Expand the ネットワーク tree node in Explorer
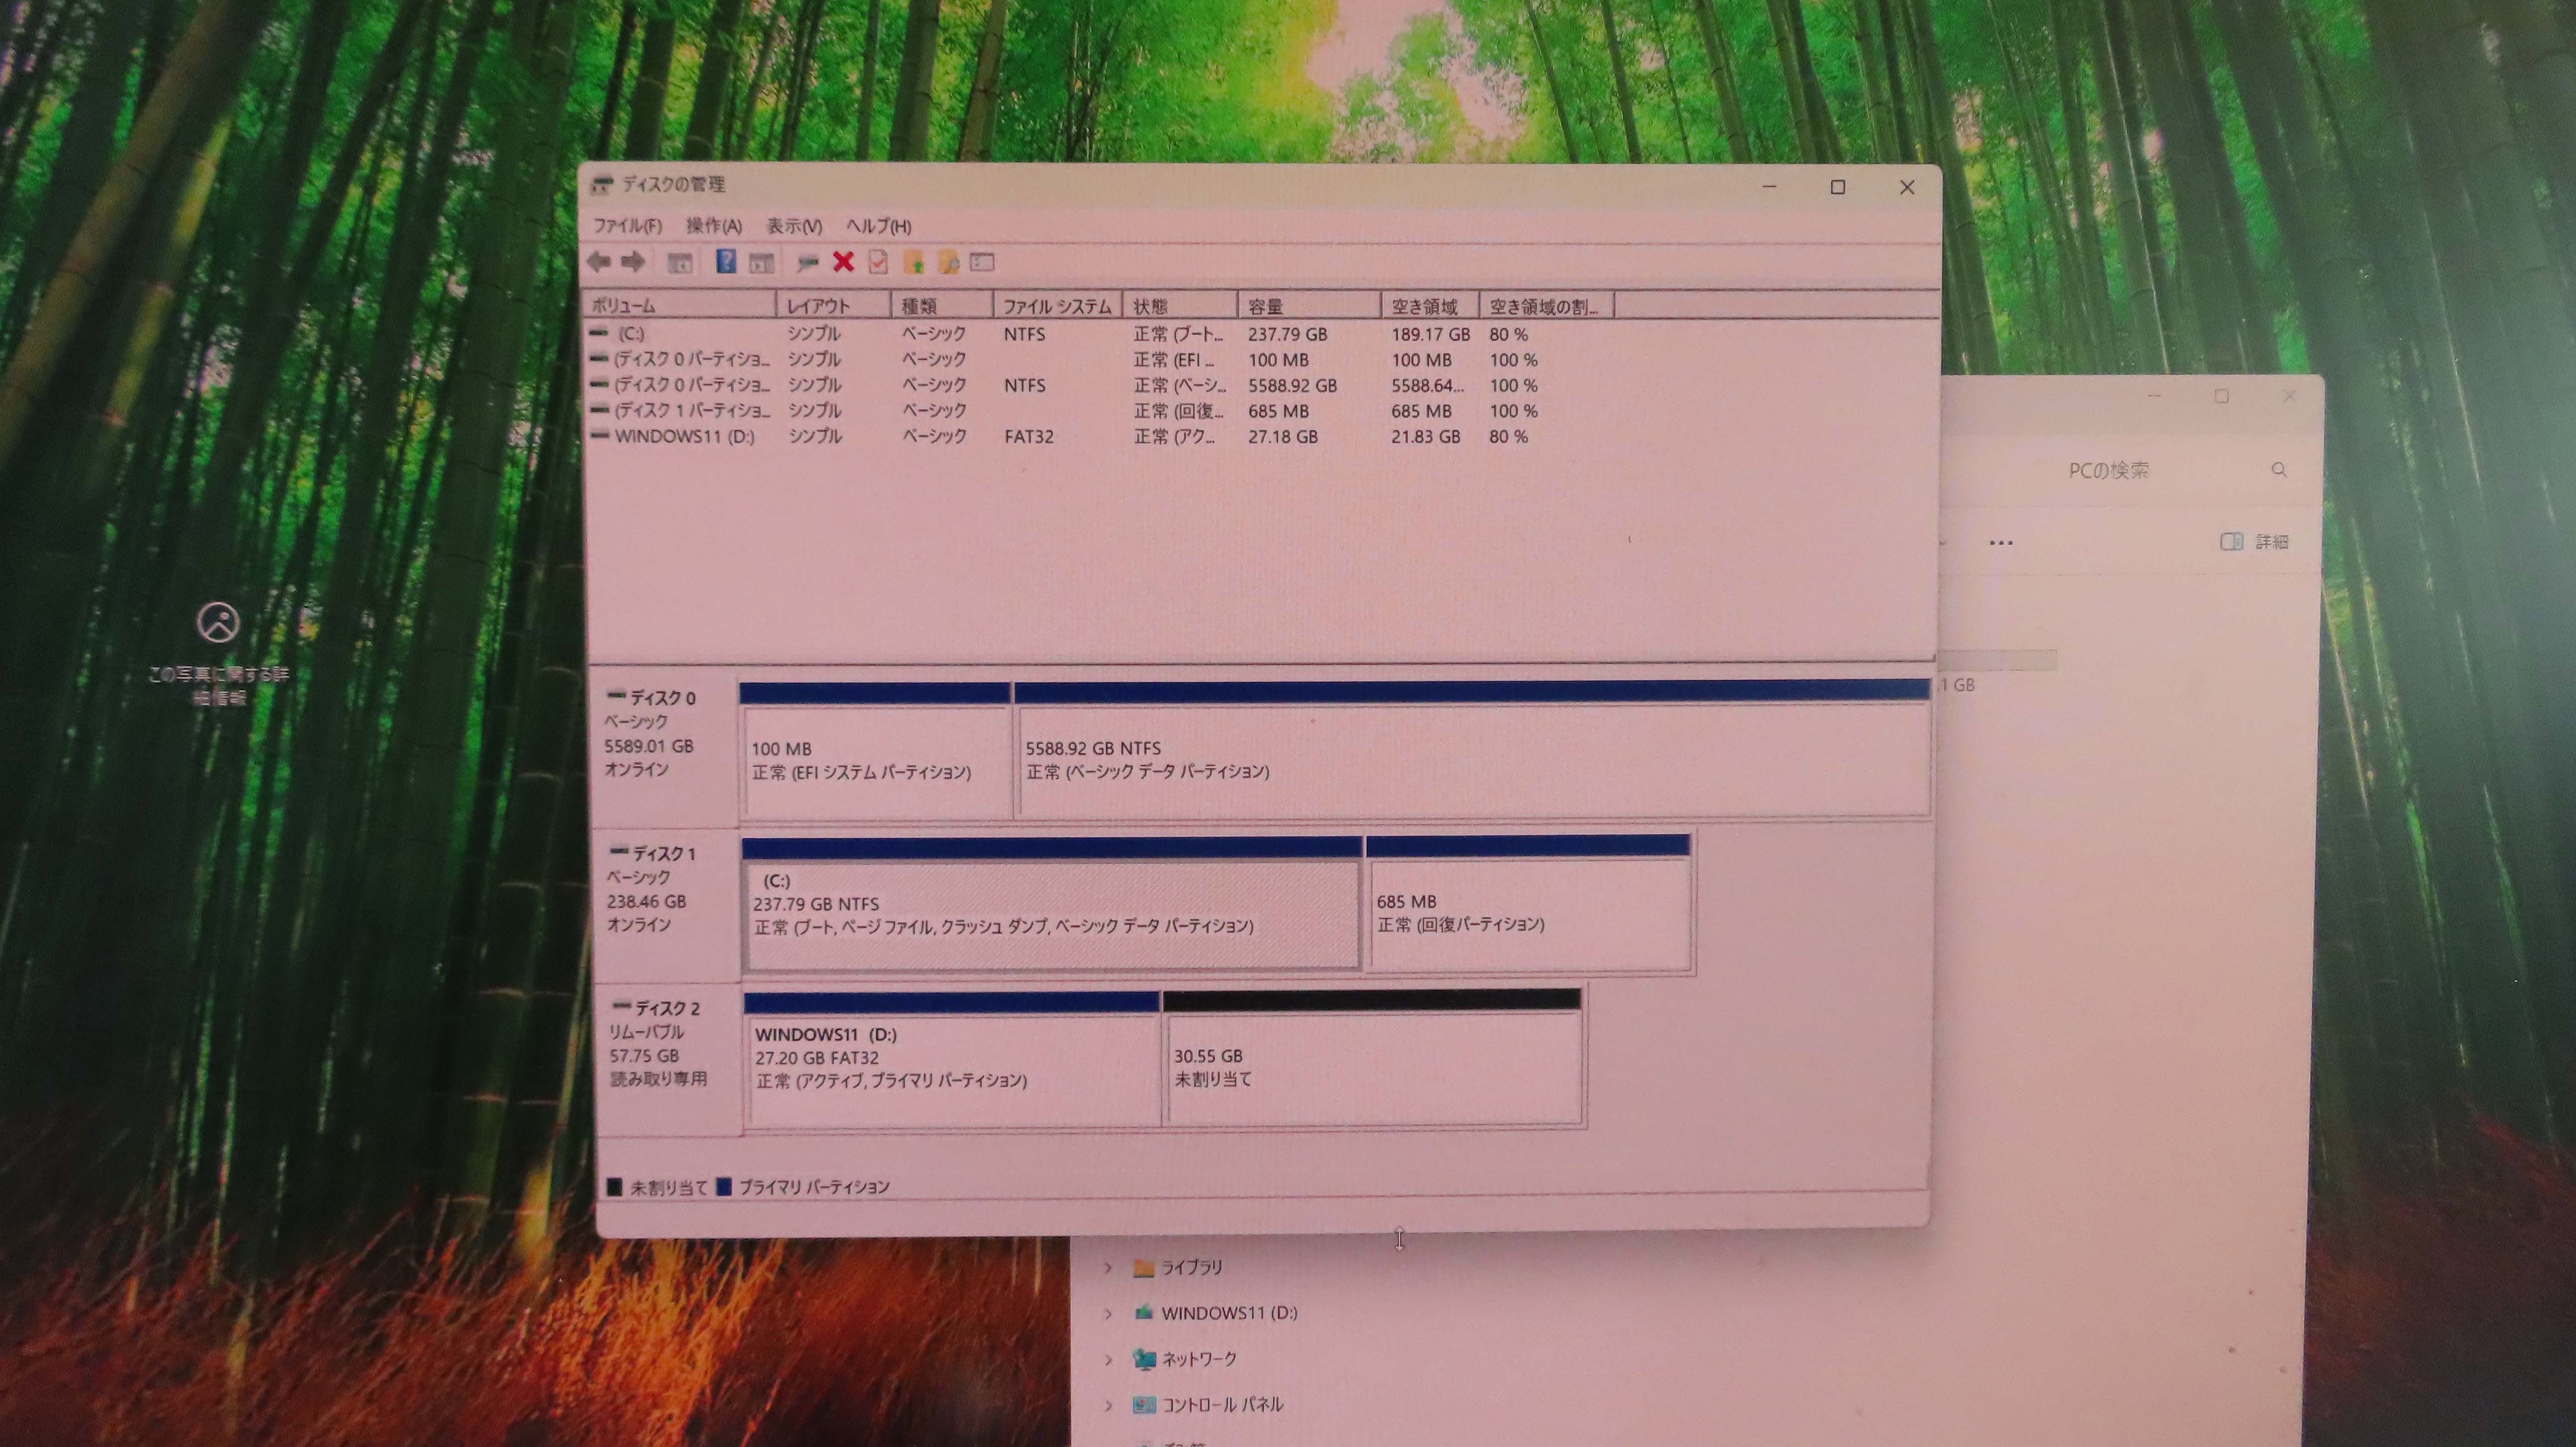 (x=1108, y=1359)
